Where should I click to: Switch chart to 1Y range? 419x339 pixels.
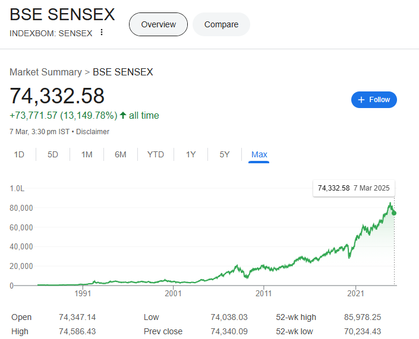click(x=191, y=154)
